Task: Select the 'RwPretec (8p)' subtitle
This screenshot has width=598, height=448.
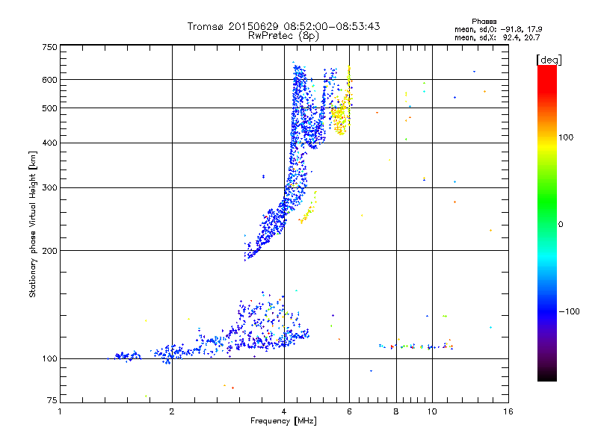Action: [283, 36]
